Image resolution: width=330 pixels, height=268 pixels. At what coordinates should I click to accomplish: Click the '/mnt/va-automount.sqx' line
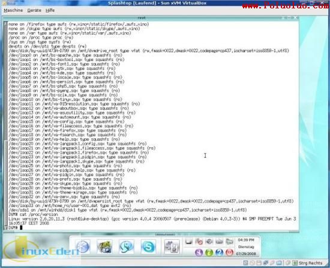[70, 117]
